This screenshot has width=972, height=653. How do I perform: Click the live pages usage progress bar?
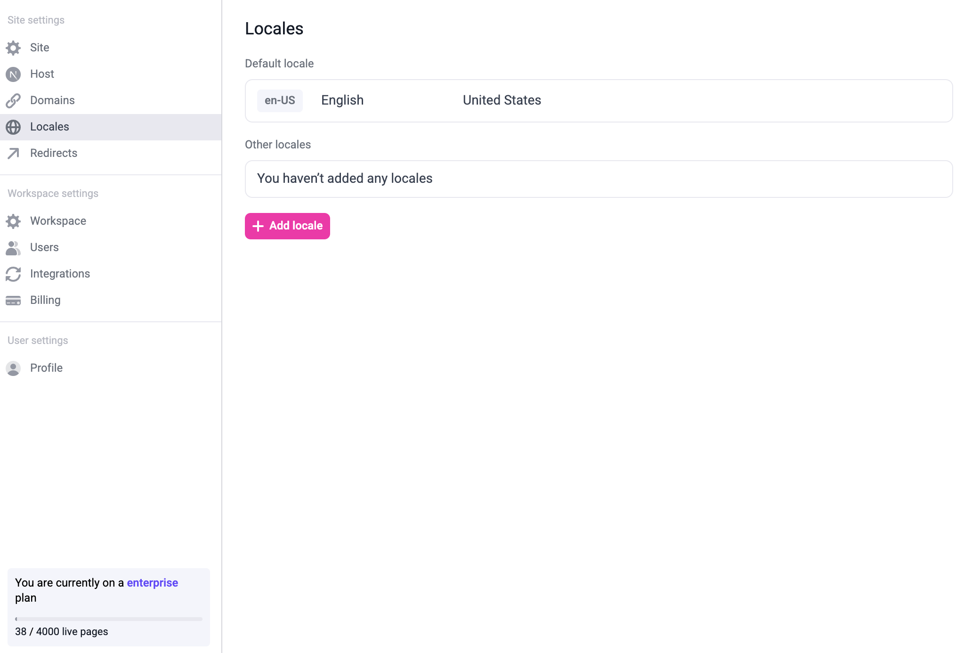109,619
